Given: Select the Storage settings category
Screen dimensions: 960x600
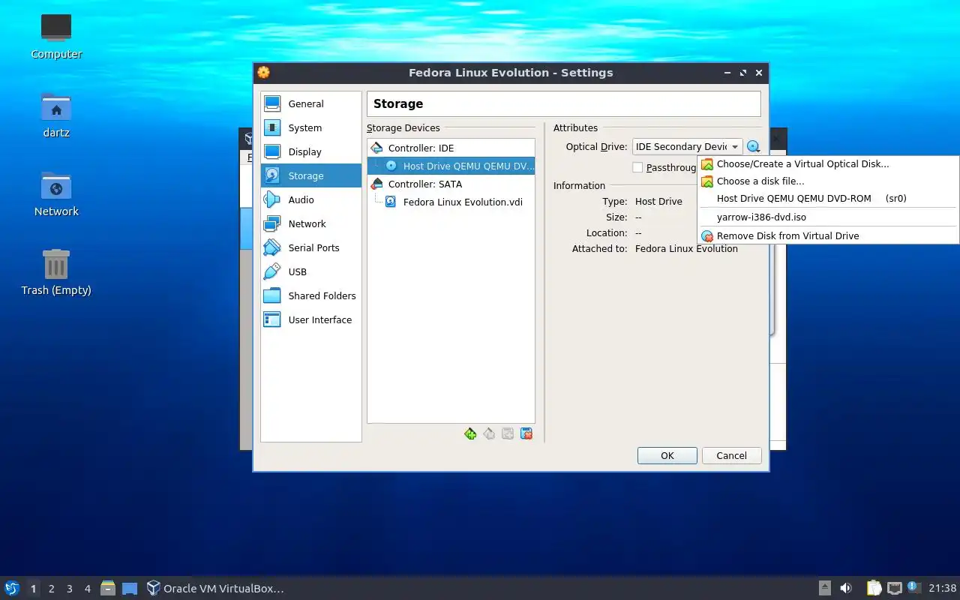Looking at the screenshot, I should [x=310, y=175].
